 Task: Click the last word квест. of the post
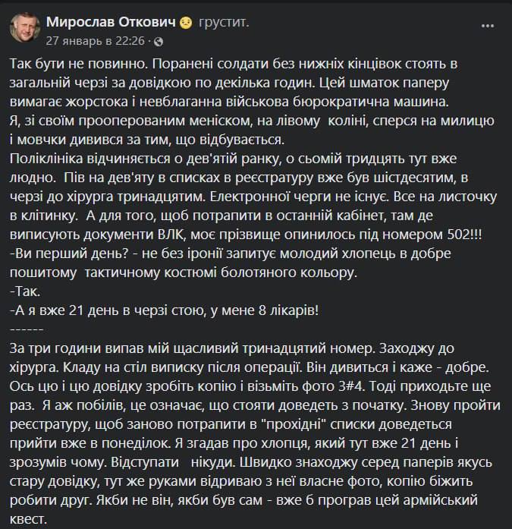coord(30,520)
